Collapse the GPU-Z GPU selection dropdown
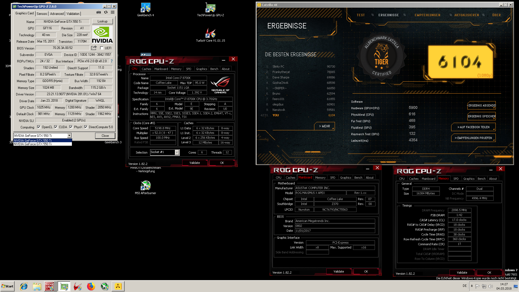The height and width of the screenshot is (292, 519). (69, 135)
